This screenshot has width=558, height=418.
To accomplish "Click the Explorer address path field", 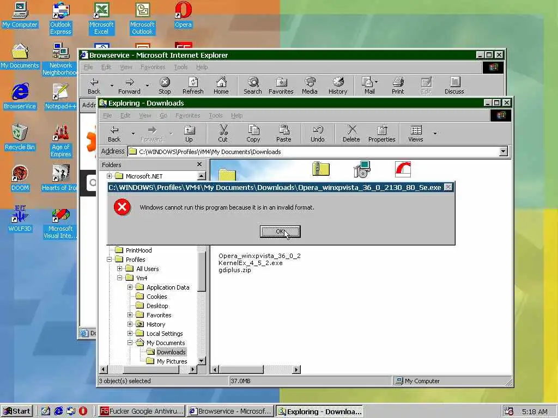I will tap(313, 152).
